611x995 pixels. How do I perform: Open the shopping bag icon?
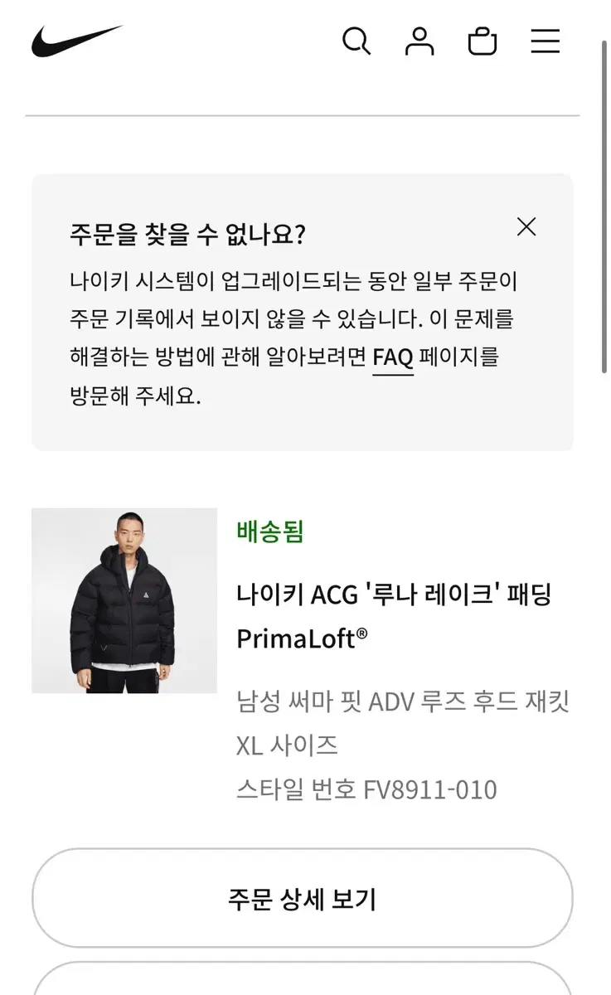pyautogui.click(x=482, y=41)
